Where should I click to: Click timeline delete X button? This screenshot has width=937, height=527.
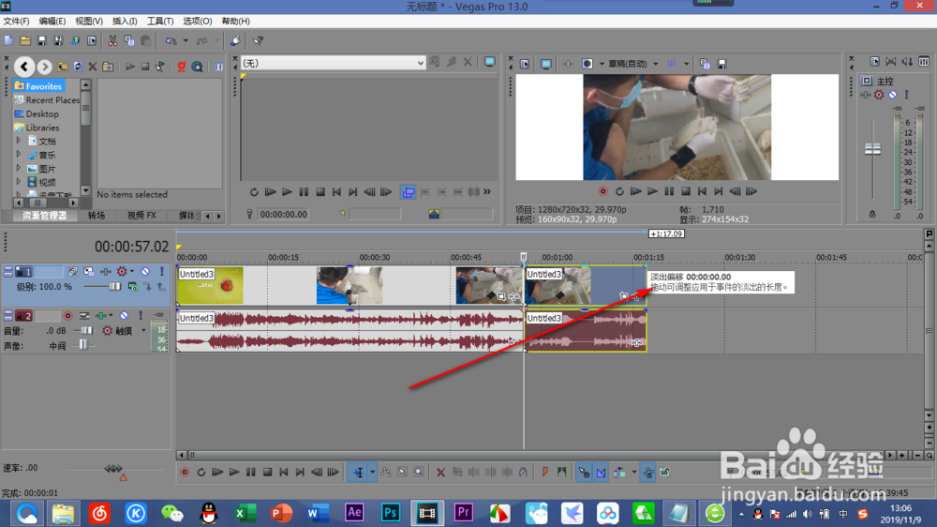click(440, 473)
